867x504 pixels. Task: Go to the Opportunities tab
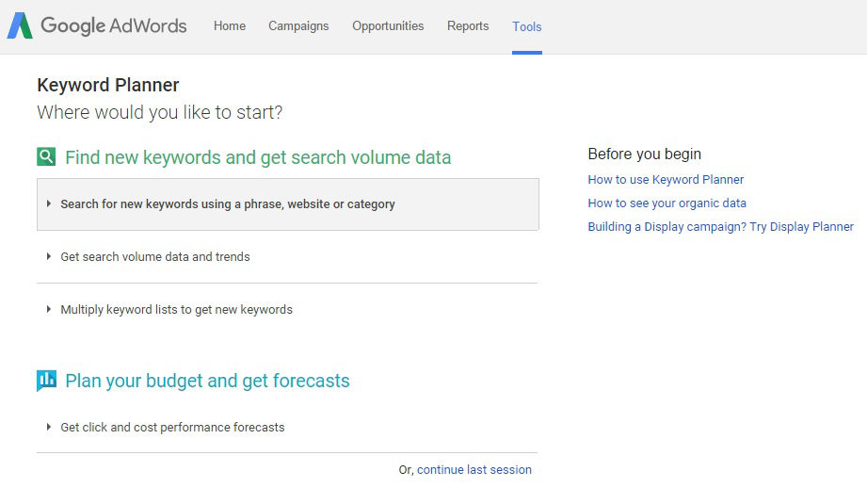[388, 26]
